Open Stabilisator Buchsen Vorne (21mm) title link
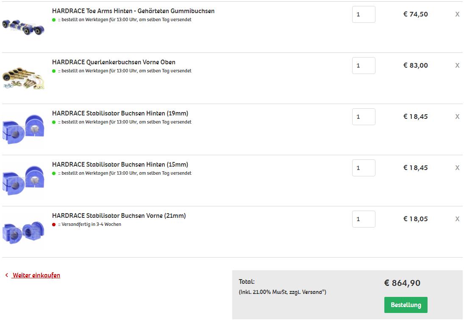464x321 pixels. pos(119,216)
